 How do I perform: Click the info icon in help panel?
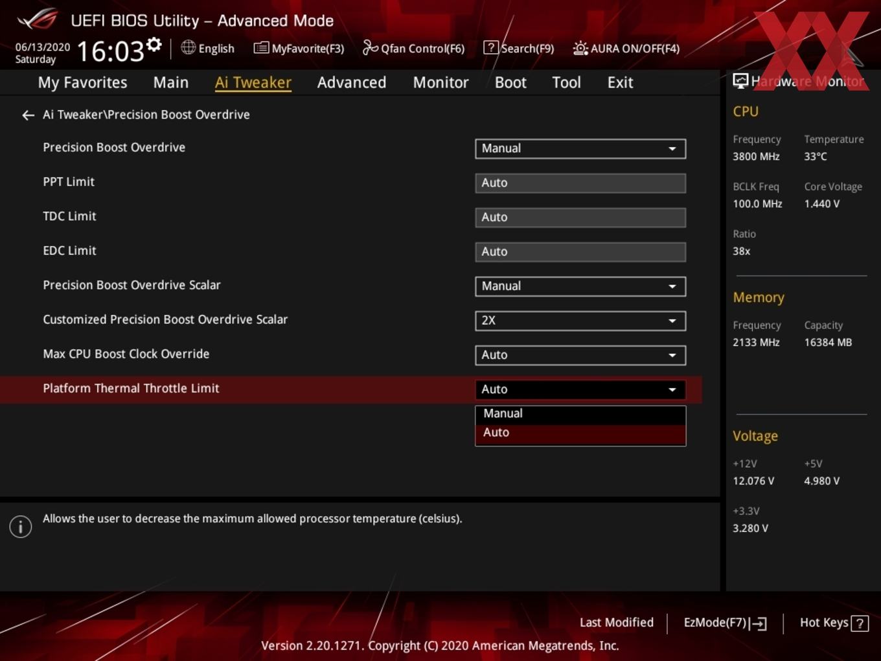[x=21, y=526]
